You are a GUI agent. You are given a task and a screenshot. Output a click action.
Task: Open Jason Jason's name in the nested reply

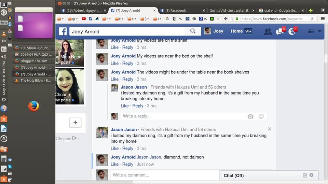coord(134,87)
